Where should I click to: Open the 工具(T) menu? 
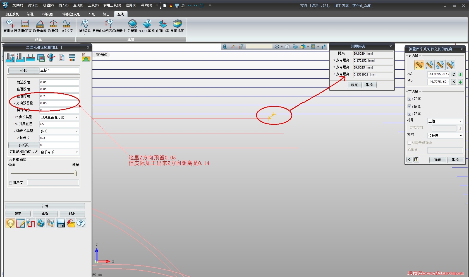coord(93,5)
